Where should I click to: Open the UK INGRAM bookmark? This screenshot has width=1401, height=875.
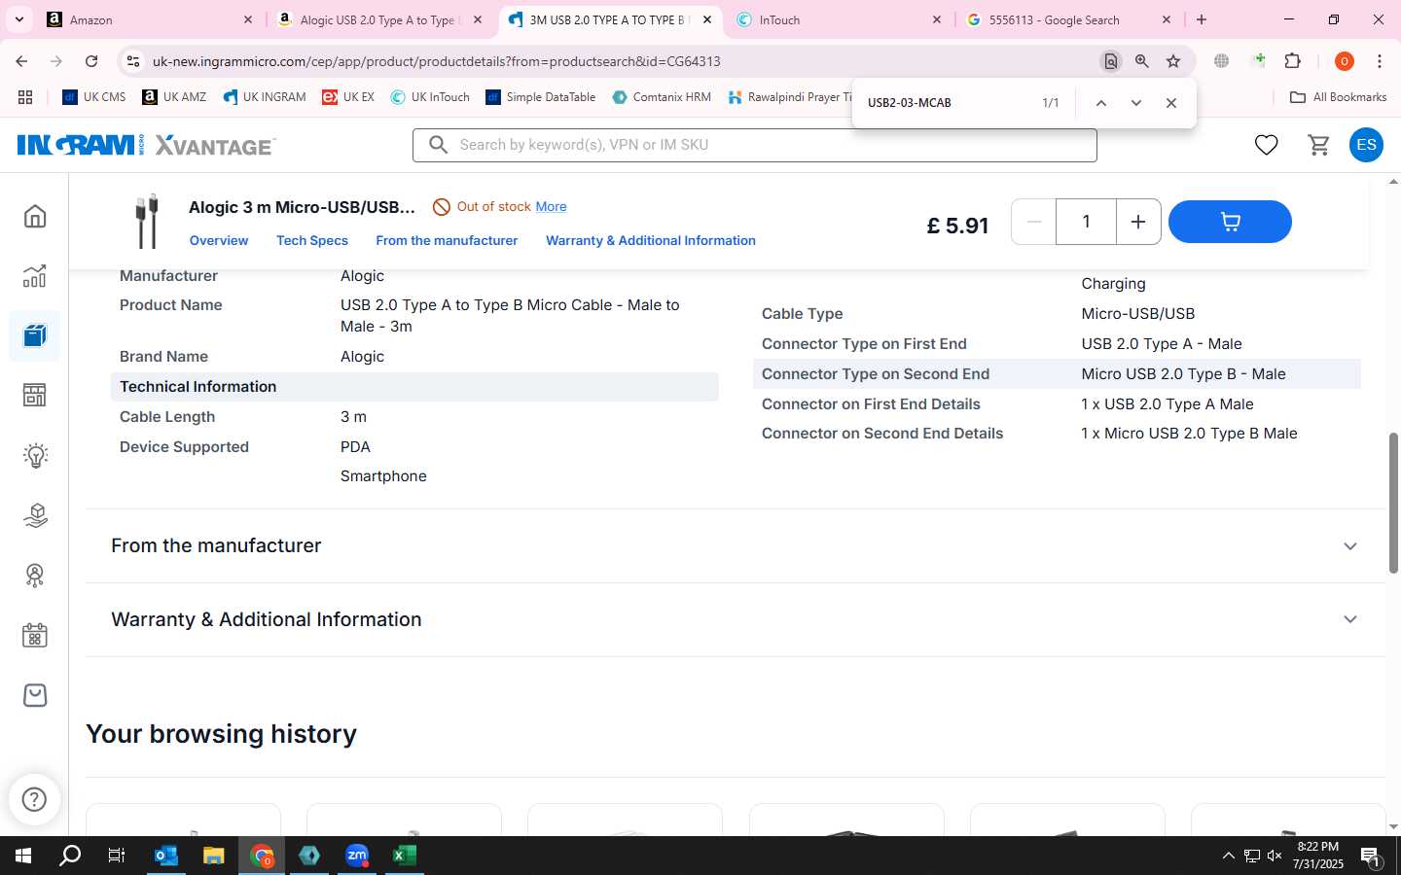(265, 97)
